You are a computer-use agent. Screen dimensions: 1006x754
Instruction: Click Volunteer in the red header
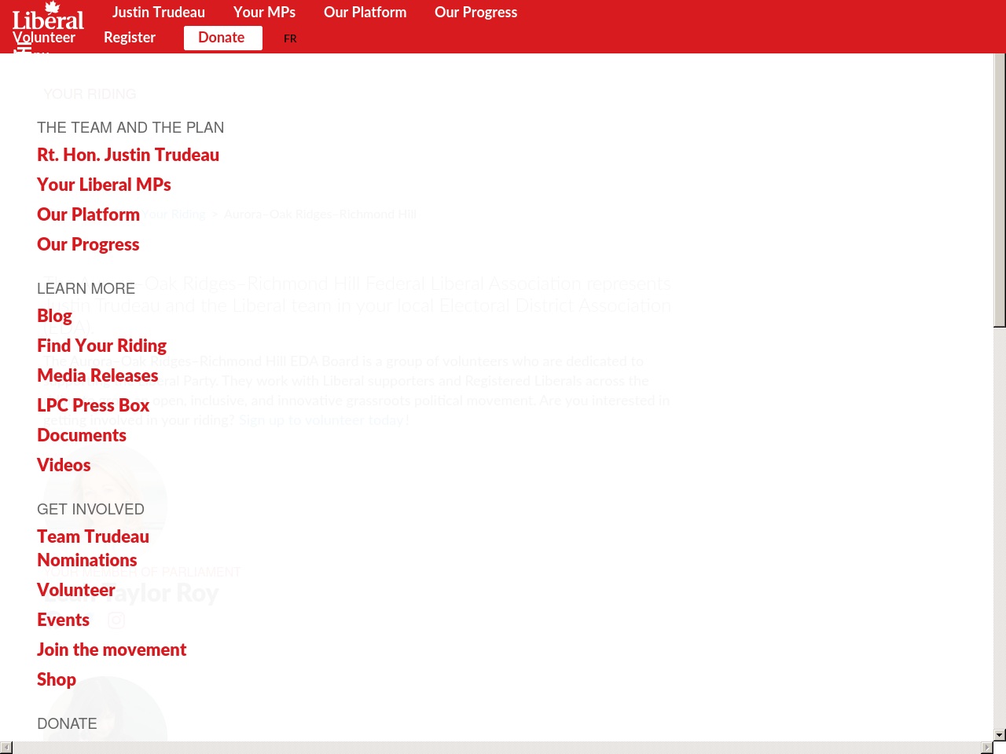44,38
